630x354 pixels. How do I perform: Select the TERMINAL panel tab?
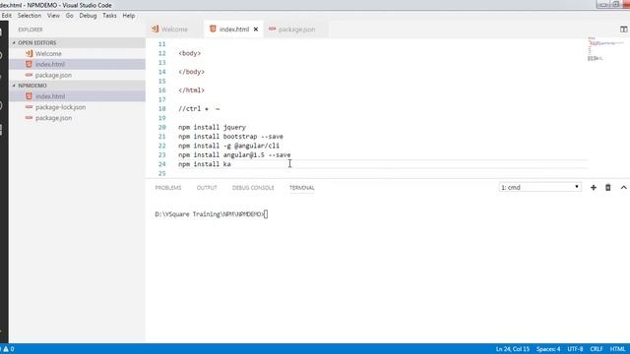tap(302, 188)
